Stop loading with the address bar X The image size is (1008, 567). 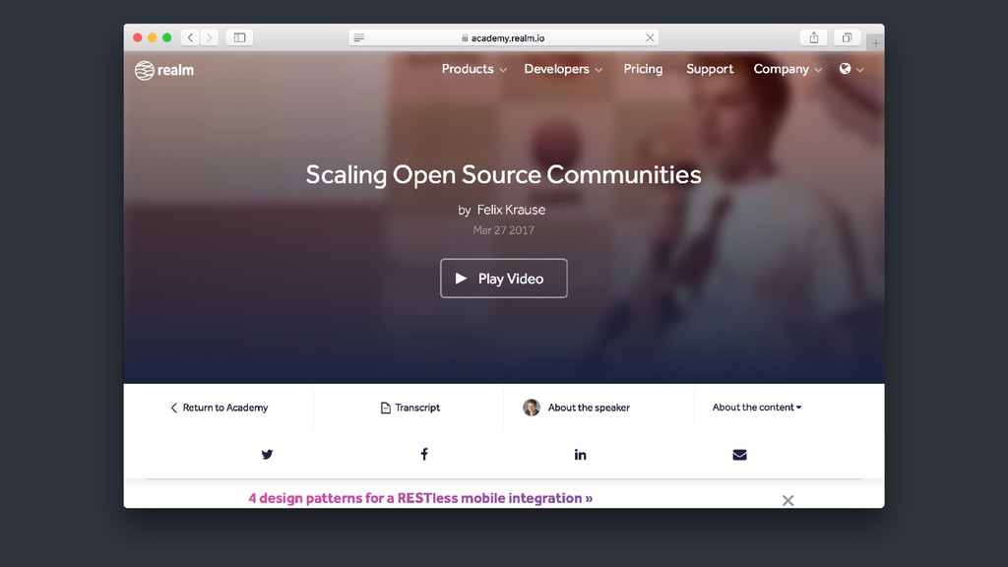click(650, 38)
